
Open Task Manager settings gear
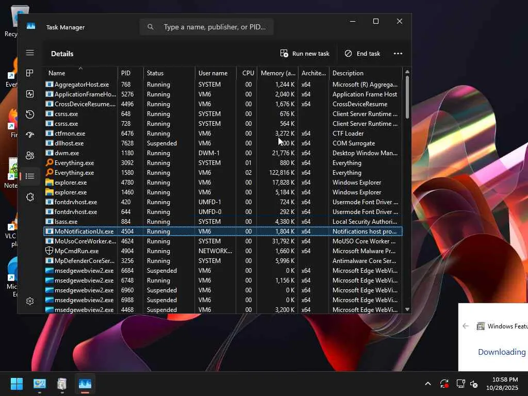click(30, 301)
